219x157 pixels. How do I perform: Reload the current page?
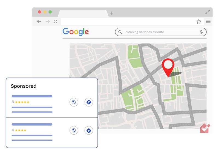pyautogui.click(x=56, y=22)
